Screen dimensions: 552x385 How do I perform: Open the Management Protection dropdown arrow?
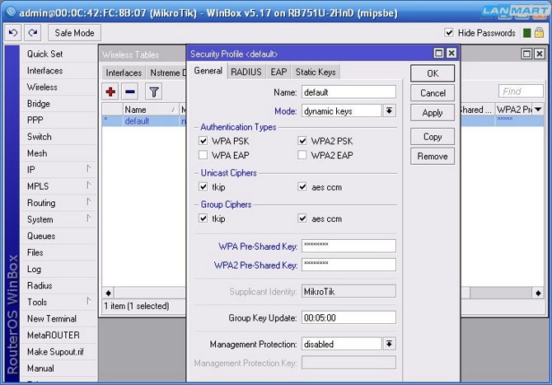tap(389, 344)
